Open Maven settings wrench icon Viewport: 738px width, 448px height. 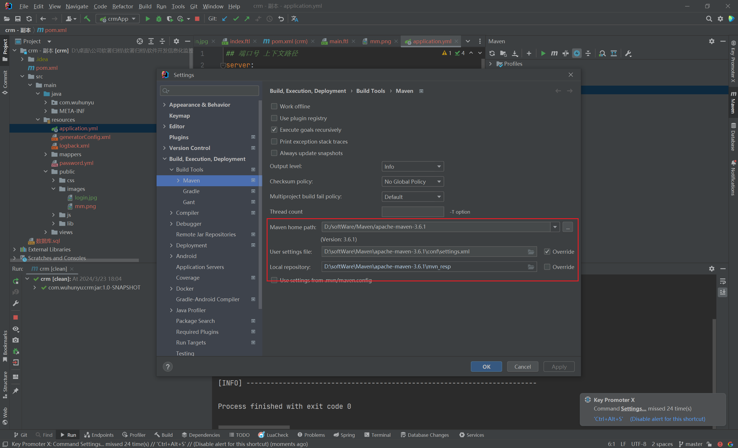pyautogui.click(x=628, y=53)
